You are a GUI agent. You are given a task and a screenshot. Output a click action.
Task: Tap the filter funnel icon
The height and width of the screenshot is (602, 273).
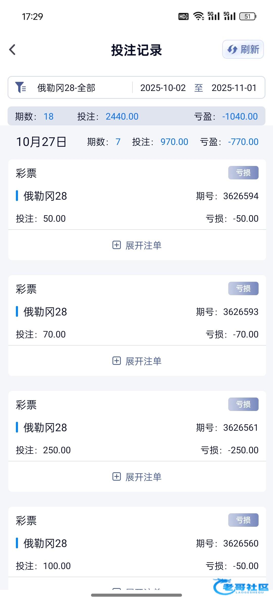[20, 87]
